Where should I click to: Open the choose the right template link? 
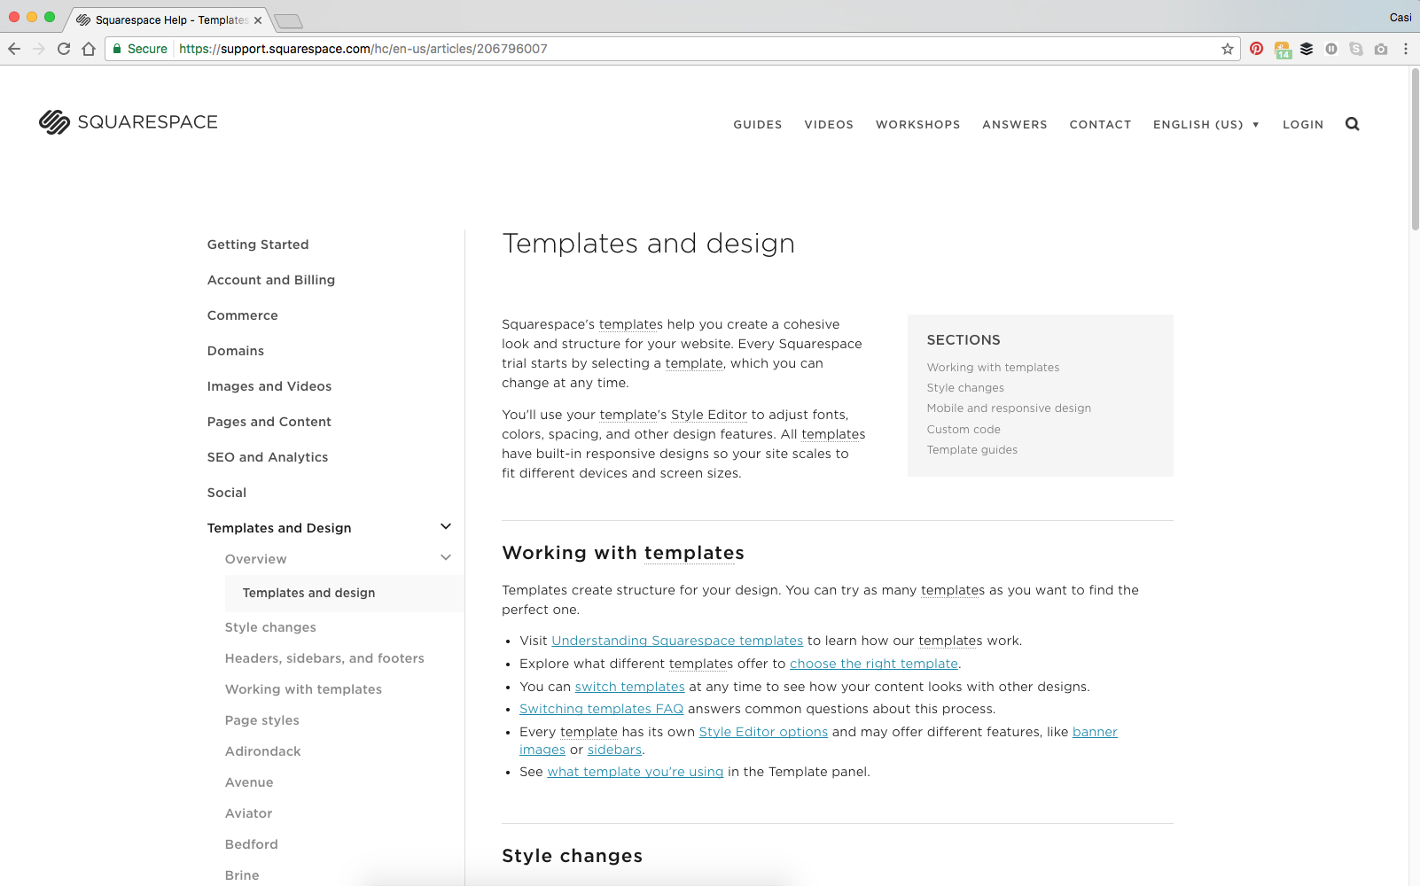874,664
